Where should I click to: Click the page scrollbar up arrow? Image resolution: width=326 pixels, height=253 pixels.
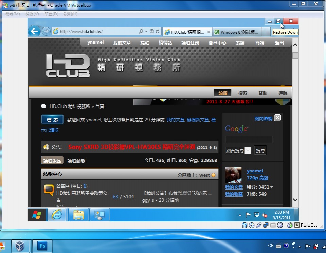coord(295,45)
